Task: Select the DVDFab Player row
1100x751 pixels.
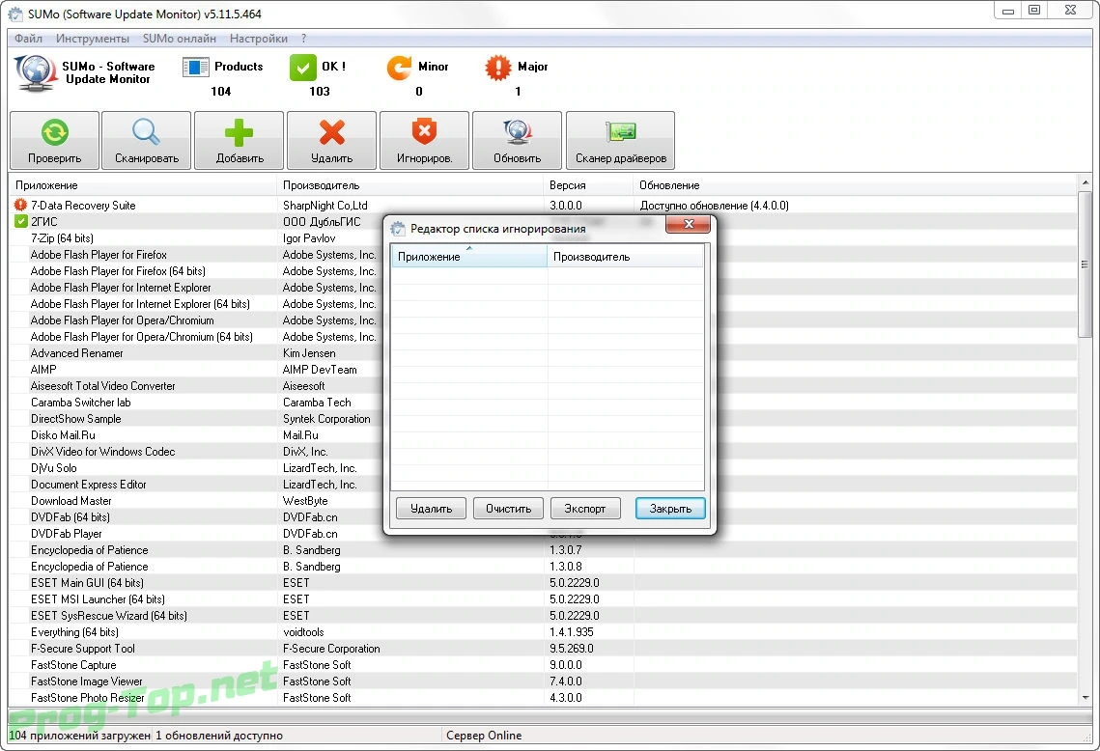Action: pyautogui.click(x=543, y=534)
